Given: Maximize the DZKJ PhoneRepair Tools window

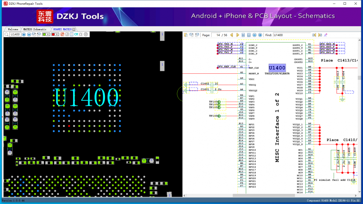Looking at the screenshot, I should (345, 4).
